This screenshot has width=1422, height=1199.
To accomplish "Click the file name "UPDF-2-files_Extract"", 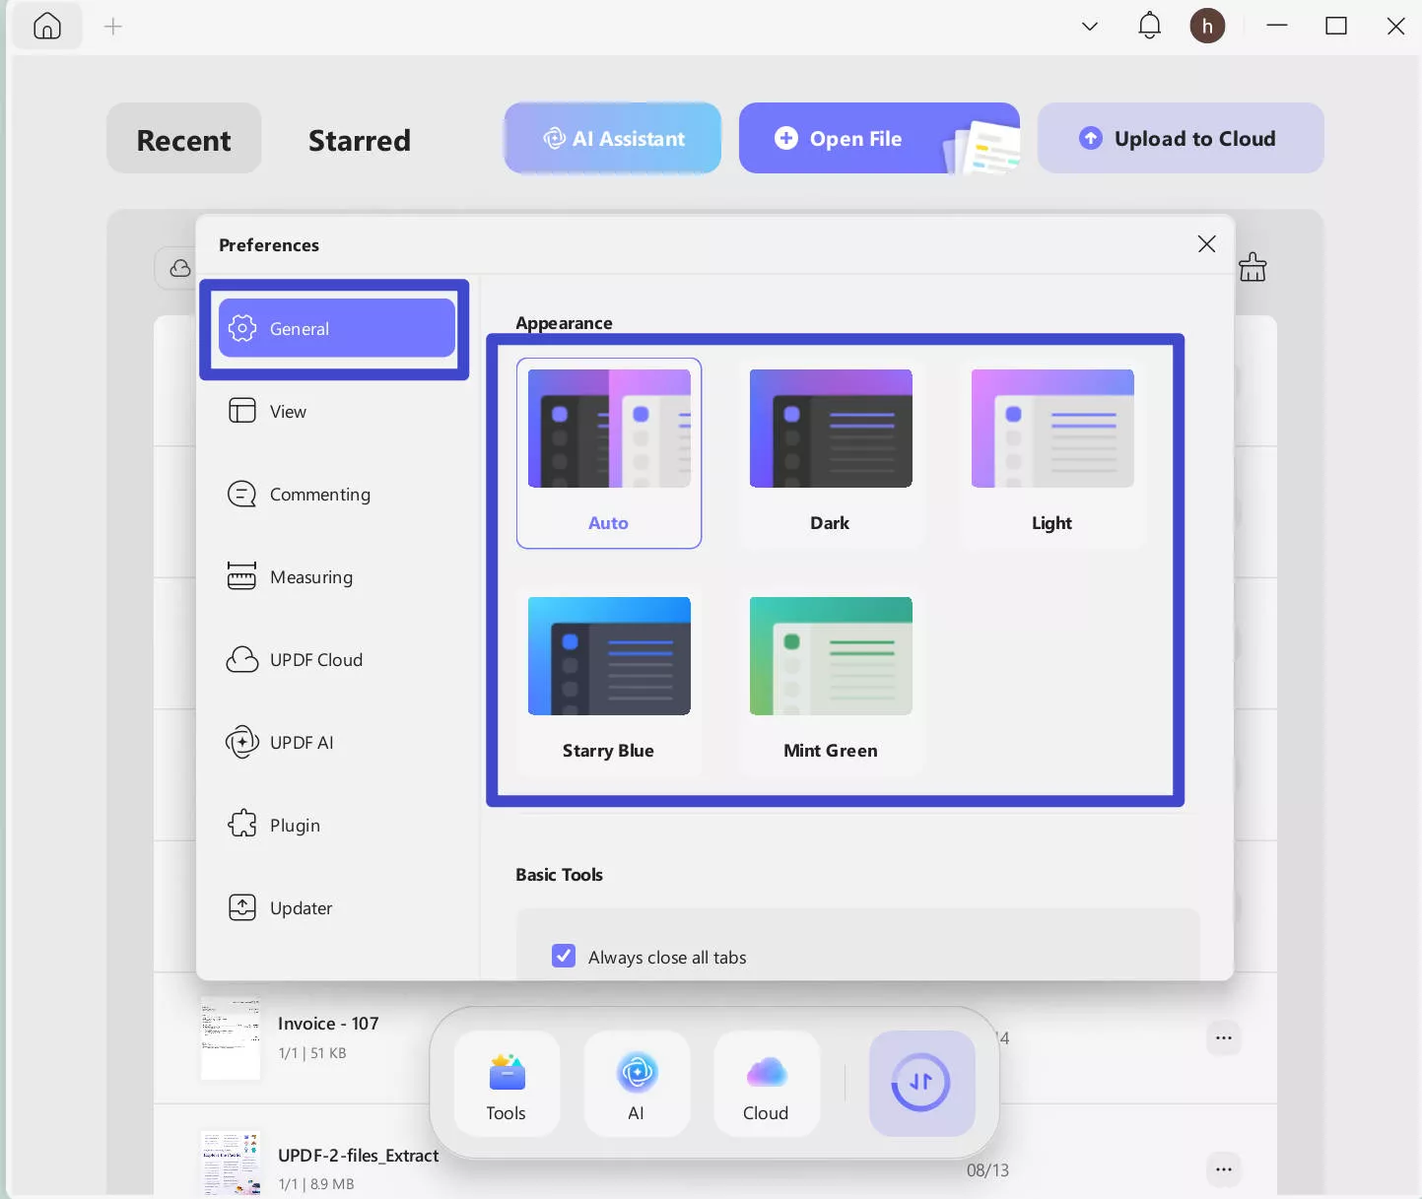I will click(358, 1156).
